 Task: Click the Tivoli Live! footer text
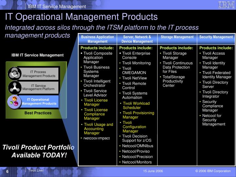[x=36, y=170]
